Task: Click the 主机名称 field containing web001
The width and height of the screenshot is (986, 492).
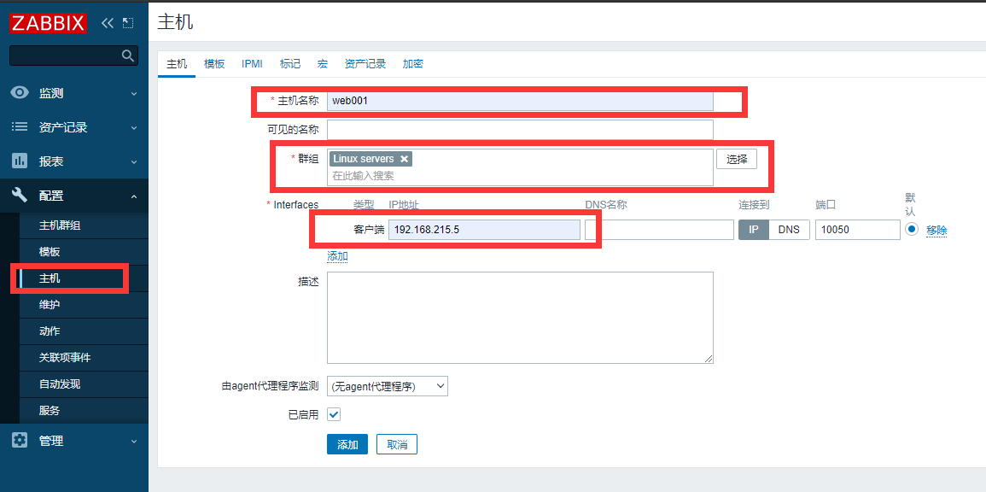Action: point(520,101)
